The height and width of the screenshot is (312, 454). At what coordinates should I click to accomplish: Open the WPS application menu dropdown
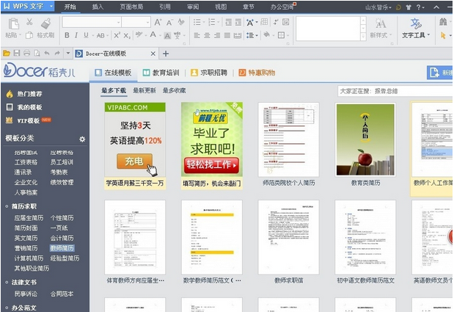(51, 6)
